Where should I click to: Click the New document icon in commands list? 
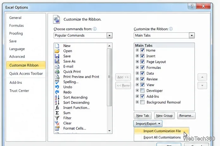(57, 46)
